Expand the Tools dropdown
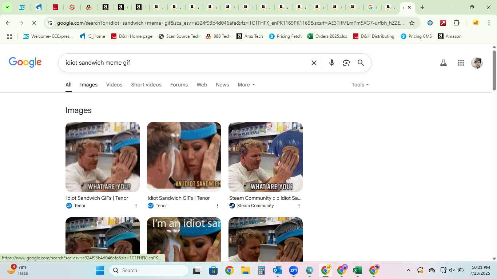Image resolution: width=497 pixels, height=279 pixels. (360, 85)
